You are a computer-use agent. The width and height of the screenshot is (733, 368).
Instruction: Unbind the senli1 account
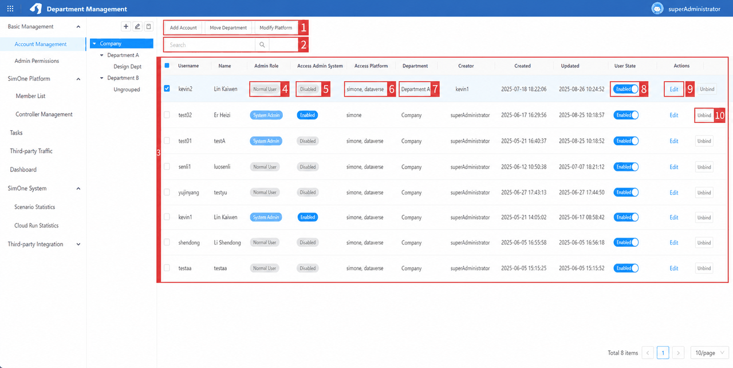704,167
